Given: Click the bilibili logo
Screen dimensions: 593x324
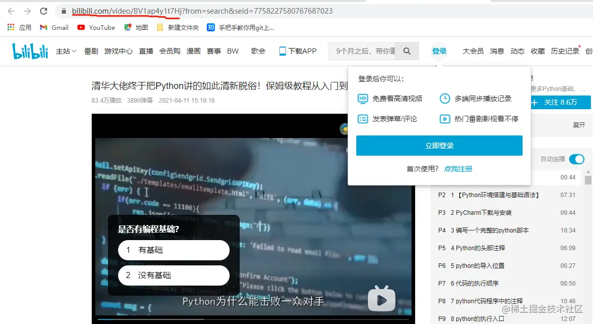Looking at the screenshot, I should point(30,51).
